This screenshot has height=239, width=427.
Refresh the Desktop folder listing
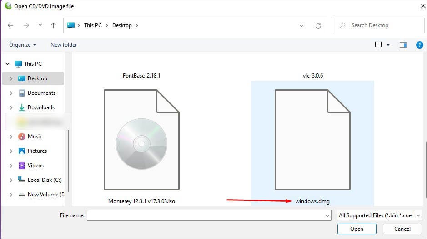click(x=318, y=25)
